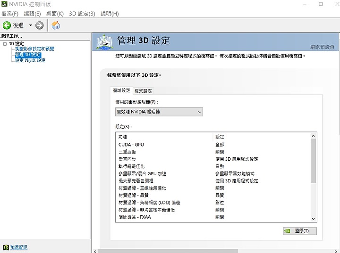340x253 pixels.
Task: Select 管理 3D 設定 tree item
Action: [x=28, y=55]
